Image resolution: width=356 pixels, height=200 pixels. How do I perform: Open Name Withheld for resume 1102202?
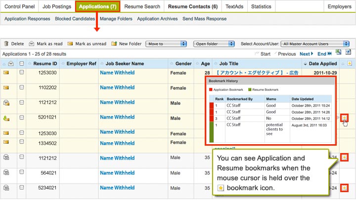(x=117, y=87)
